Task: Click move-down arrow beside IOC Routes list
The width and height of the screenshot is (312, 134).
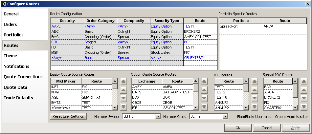Action: [254, 98]
